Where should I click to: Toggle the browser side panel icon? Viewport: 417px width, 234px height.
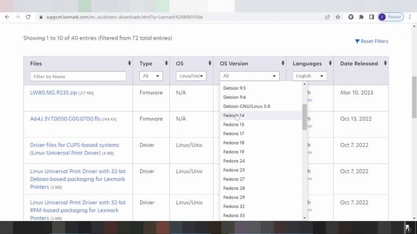pos(371,17)
